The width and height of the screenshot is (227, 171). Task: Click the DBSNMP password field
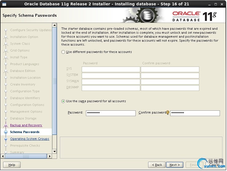pyautogui.click(x=111, y=88)
